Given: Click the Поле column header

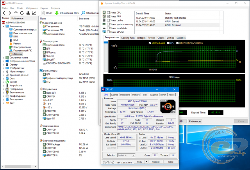Looking at the screenshot, I should 43,19.
